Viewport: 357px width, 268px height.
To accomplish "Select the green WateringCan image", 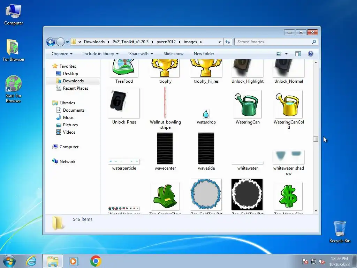I will pyautogui.click(x=247, y=104).
